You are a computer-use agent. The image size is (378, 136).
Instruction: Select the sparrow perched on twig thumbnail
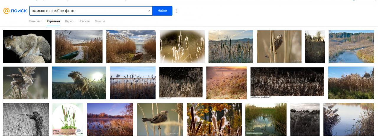[x=160, y=119]
